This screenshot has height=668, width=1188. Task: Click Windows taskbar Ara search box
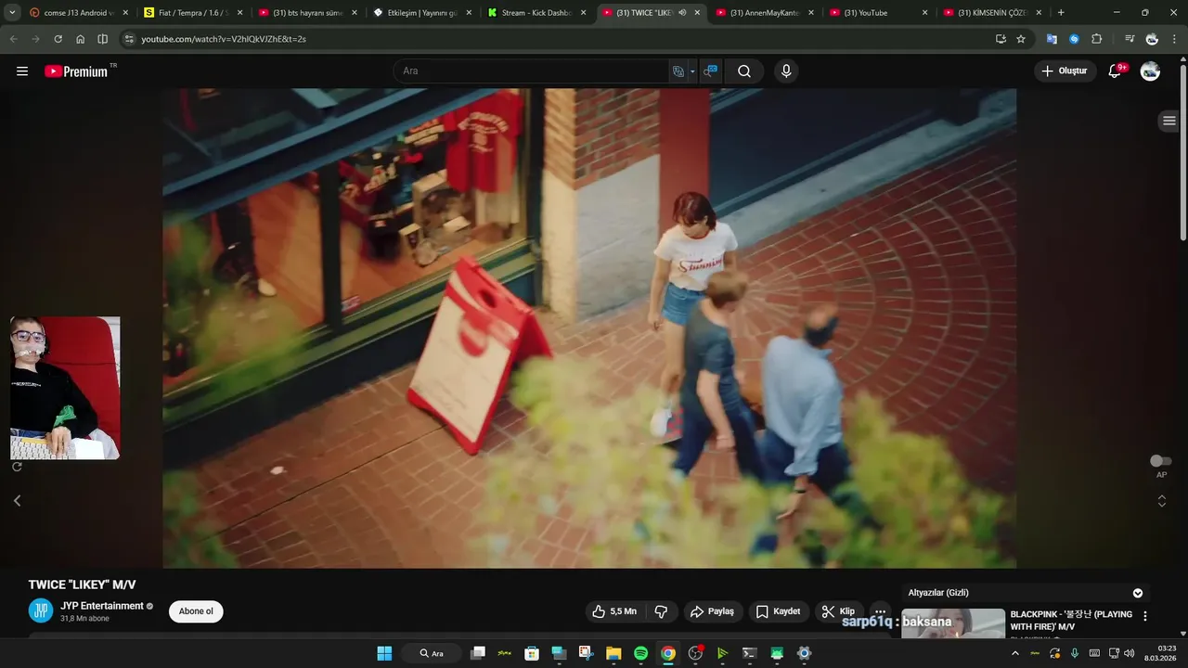(432, 653)
